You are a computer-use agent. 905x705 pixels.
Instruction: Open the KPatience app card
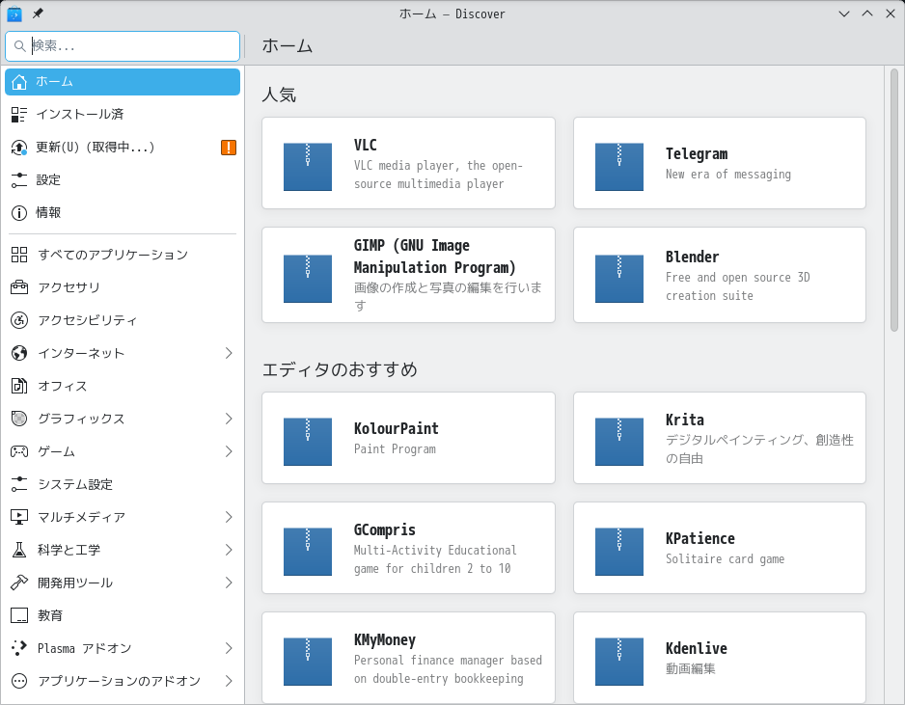(x=720, y=548)
